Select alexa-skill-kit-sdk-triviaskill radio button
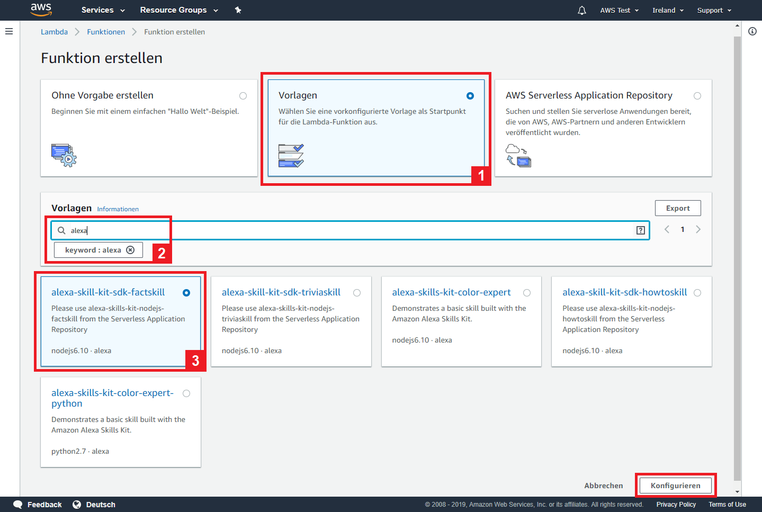 [357, 293]
